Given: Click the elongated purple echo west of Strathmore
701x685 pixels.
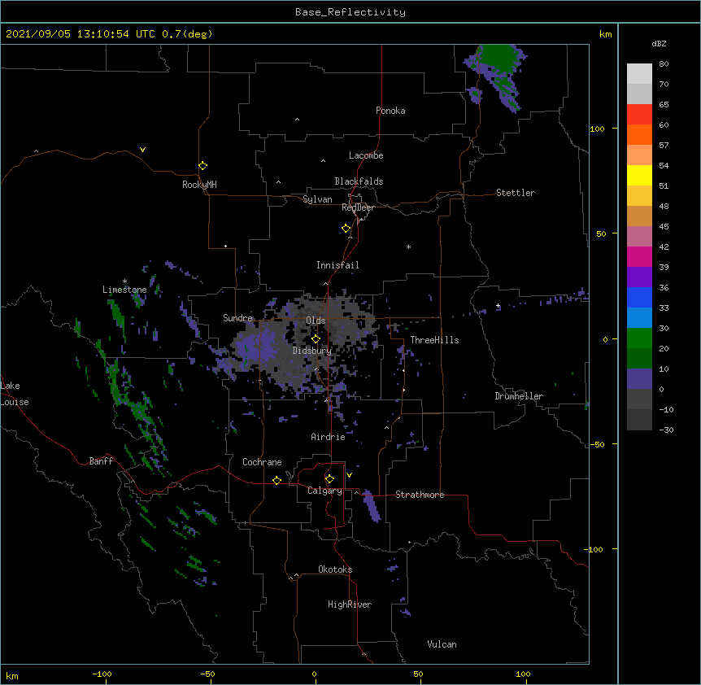Looking at the screenshot, I should point(372,506).
